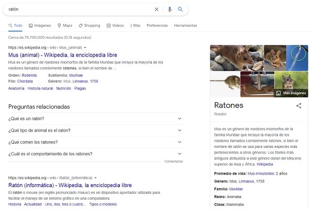Open the Plagas section link
Screen dimensions: 314x209
tap(80, 88)
